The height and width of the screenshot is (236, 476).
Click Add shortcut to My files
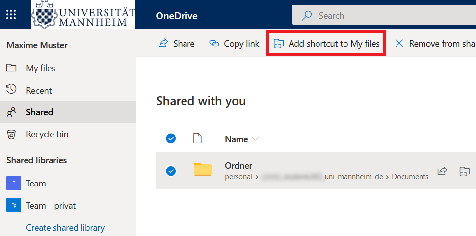[326, 44]
